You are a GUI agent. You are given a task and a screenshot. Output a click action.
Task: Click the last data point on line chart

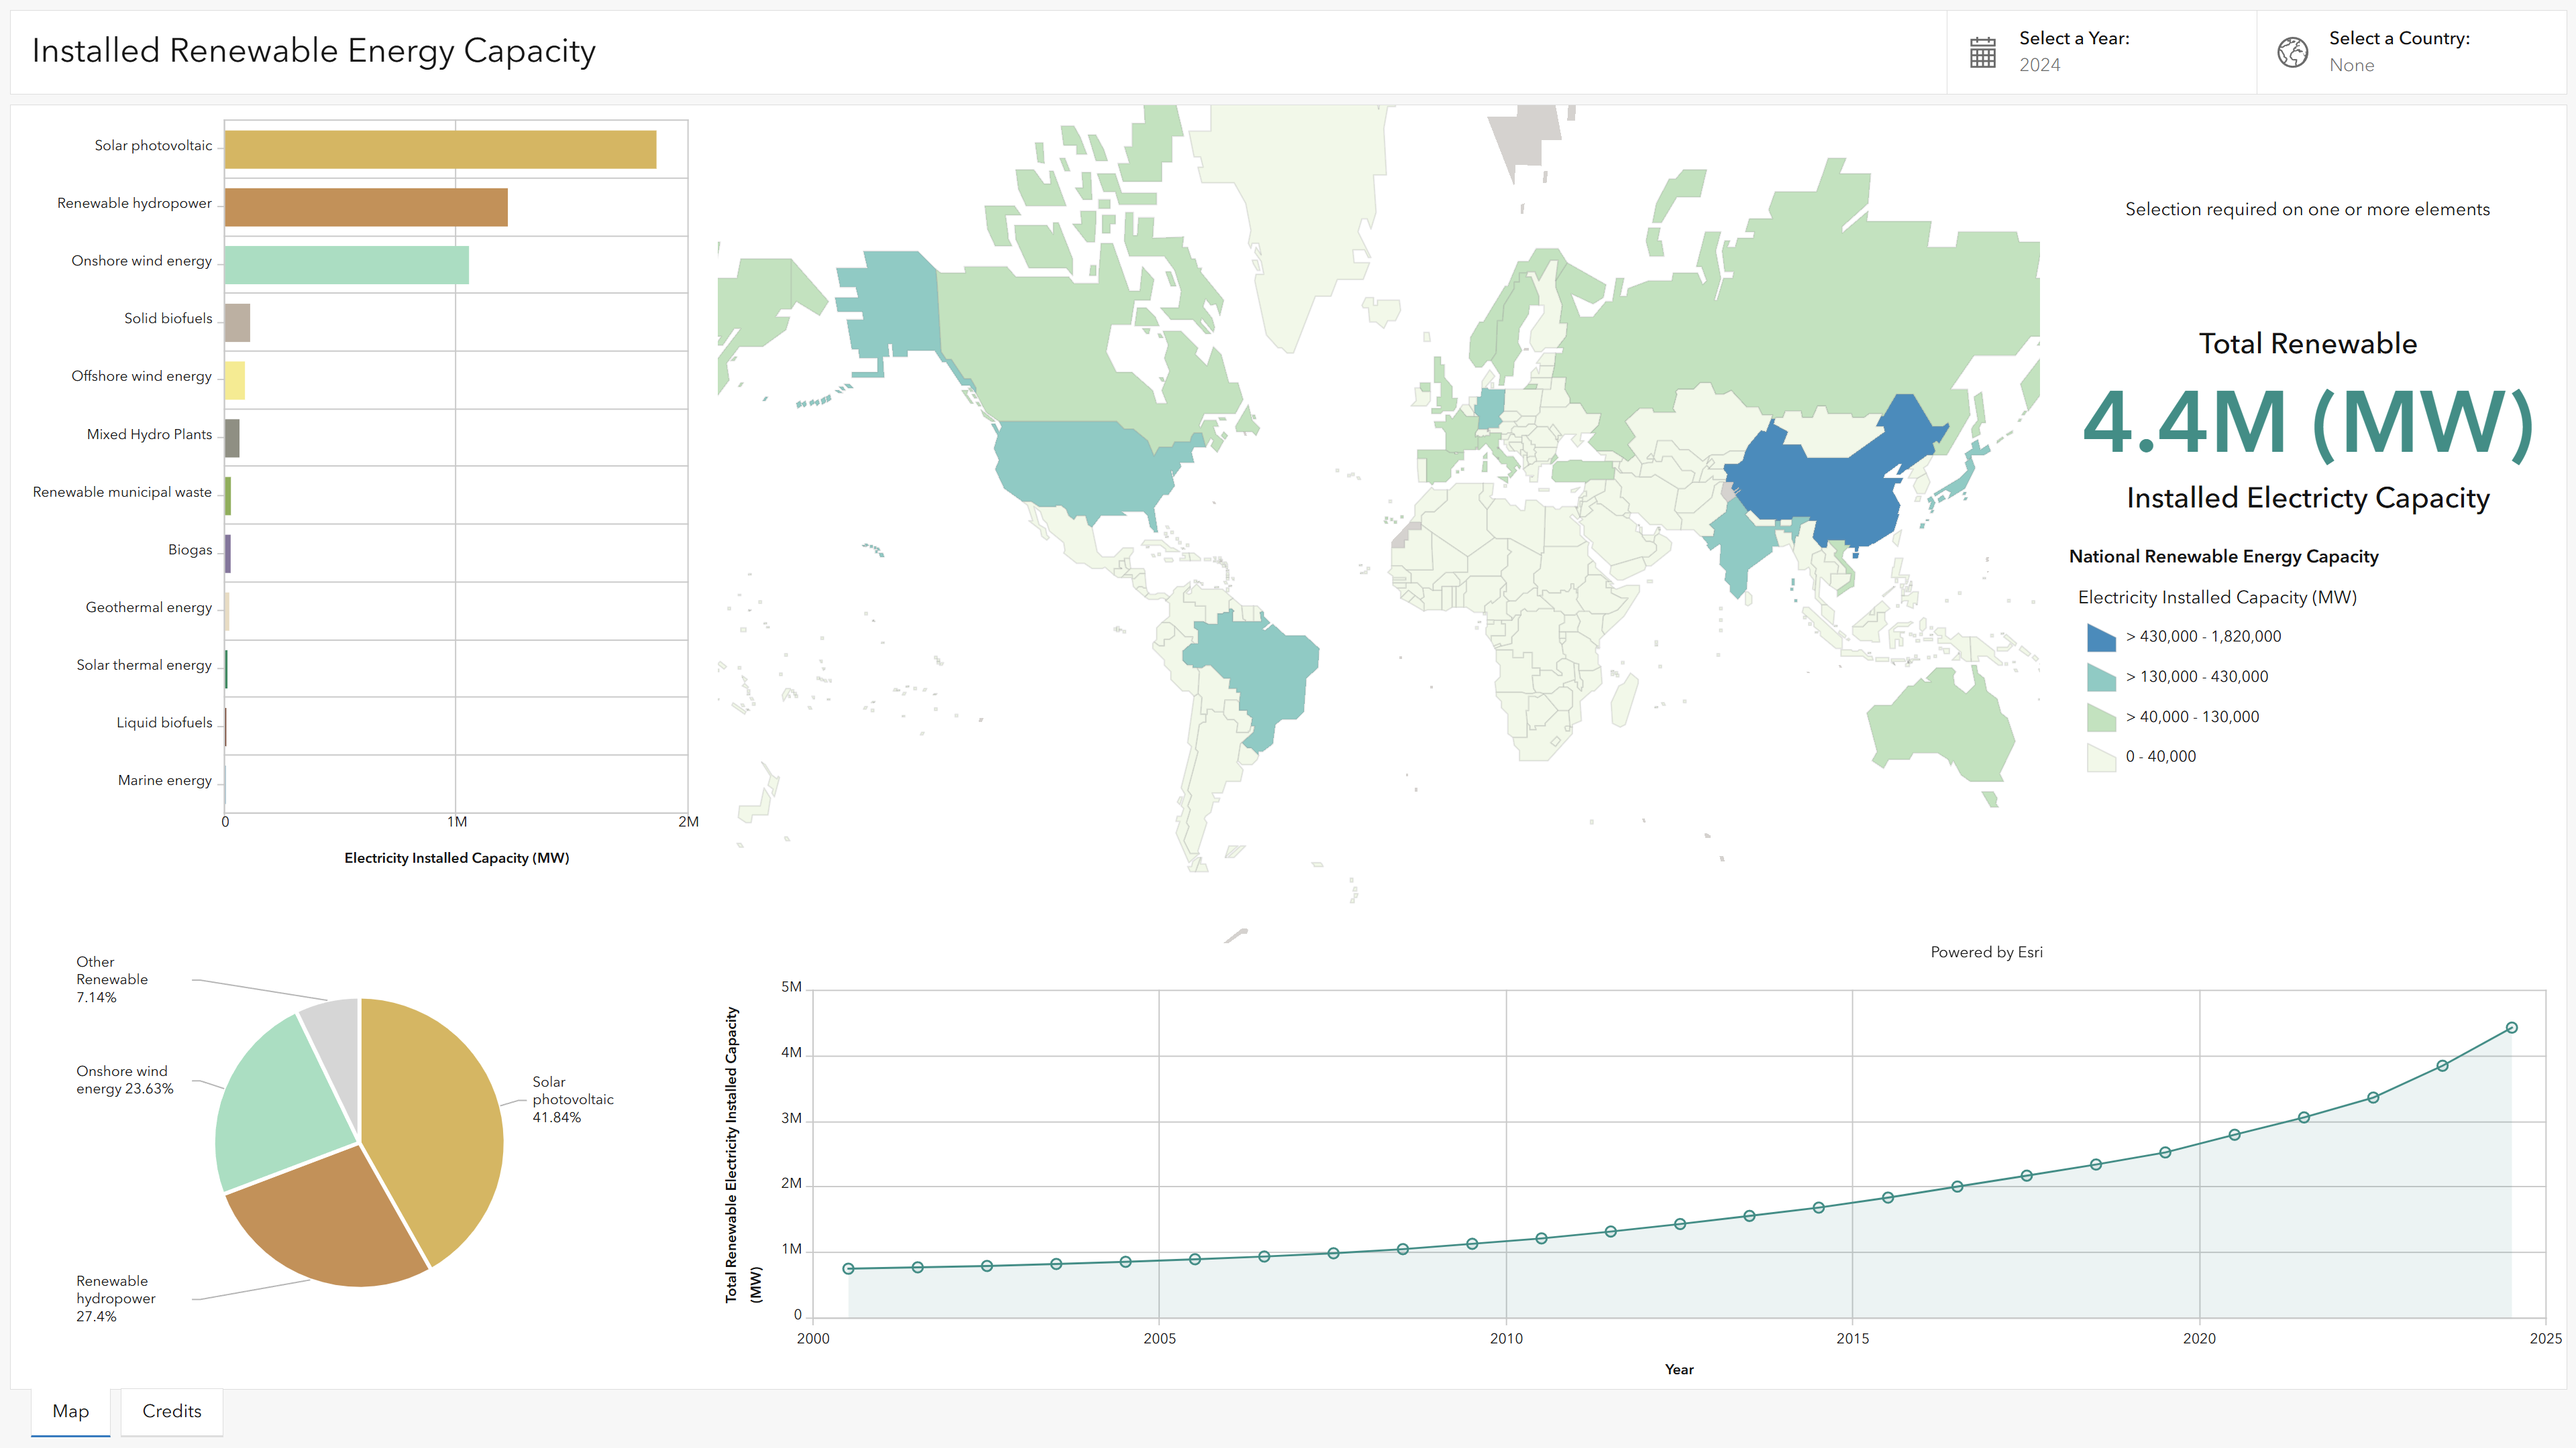pyautogui.click(x=2511, y=1027)
